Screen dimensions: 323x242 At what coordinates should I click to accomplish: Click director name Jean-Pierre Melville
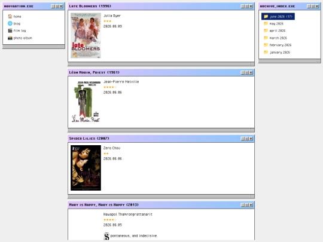(121, 82)
